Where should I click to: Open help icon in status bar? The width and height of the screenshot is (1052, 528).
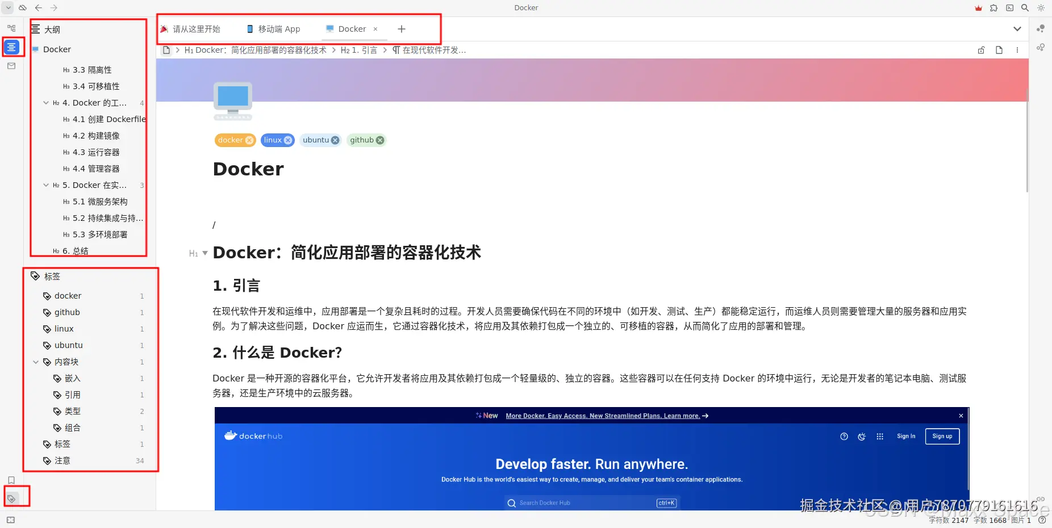(1042, 520)
